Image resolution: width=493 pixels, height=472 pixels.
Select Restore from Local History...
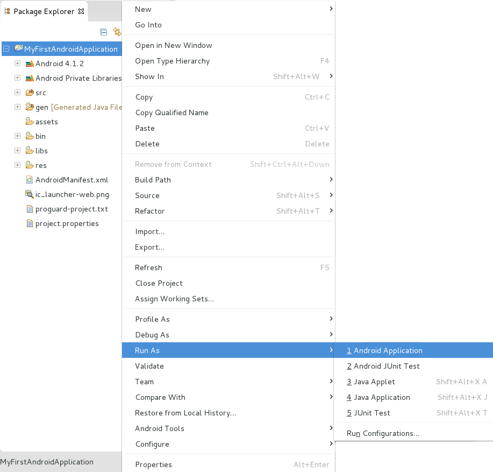pos(228,413)
